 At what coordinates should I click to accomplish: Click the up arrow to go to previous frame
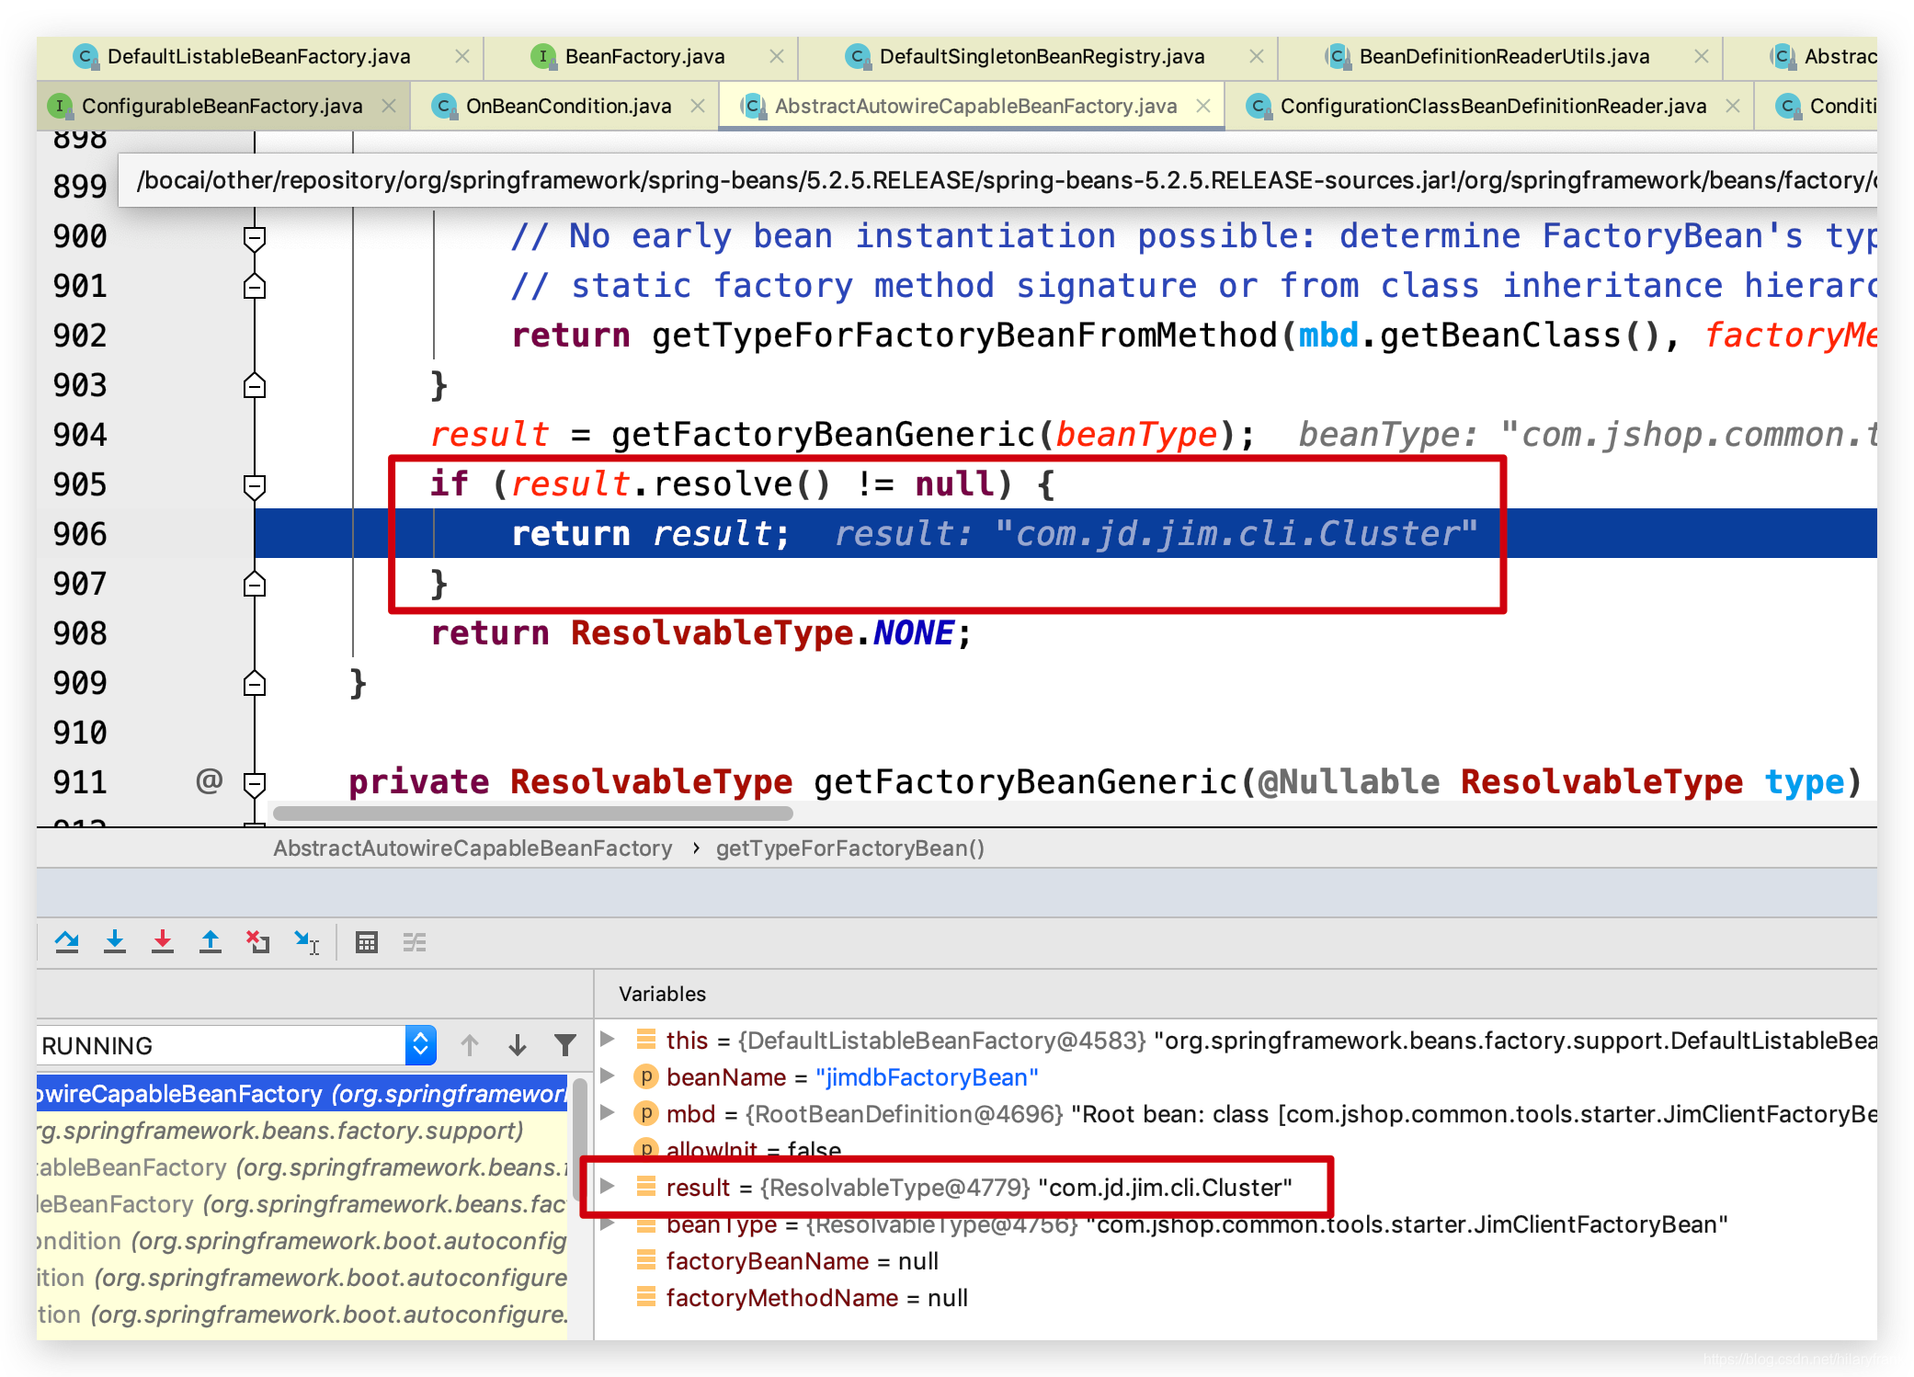tap(470, 1045)
